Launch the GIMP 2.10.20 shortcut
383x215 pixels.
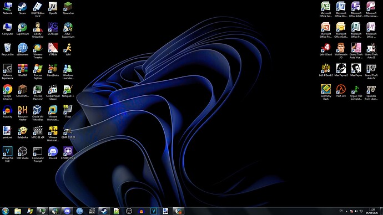pyautogui.click(x=68, y=132)
